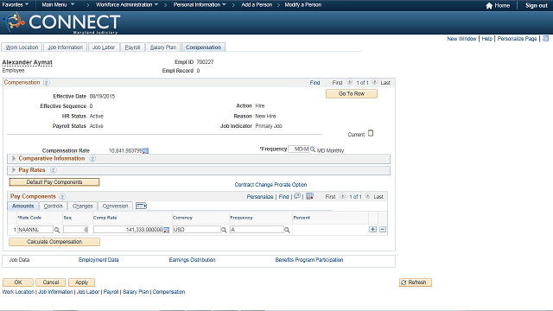Click the Apply button
This screenshot has height=311, width=553.
pos(81,282)
